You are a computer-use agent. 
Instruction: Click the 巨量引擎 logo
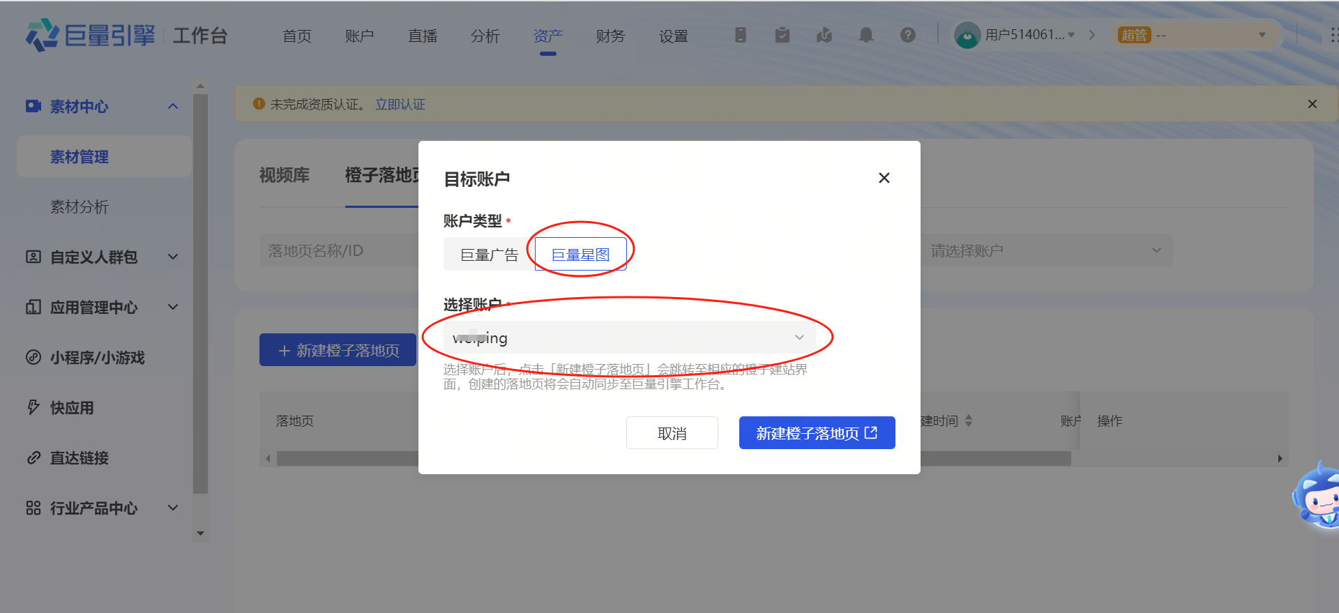91,35
